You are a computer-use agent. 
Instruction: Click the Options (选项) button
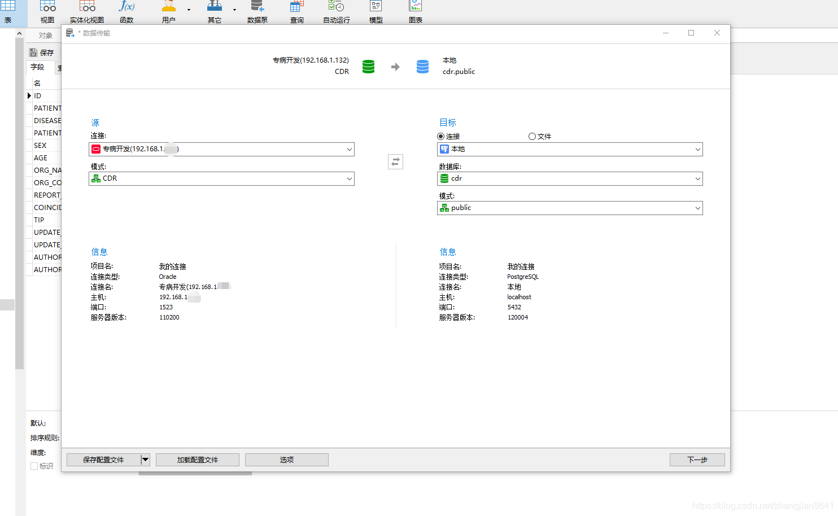[287, 460]
